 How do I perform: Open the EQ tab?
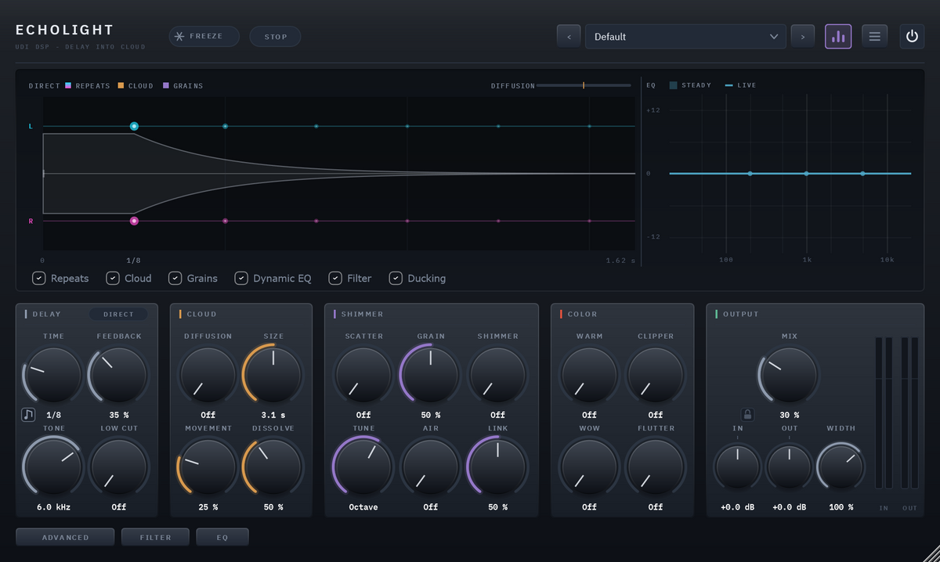pyautogui.click(x=222, y=537)
